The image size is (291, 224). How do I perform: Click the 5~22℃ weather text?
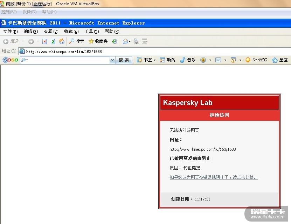click(x=259, y=60)
